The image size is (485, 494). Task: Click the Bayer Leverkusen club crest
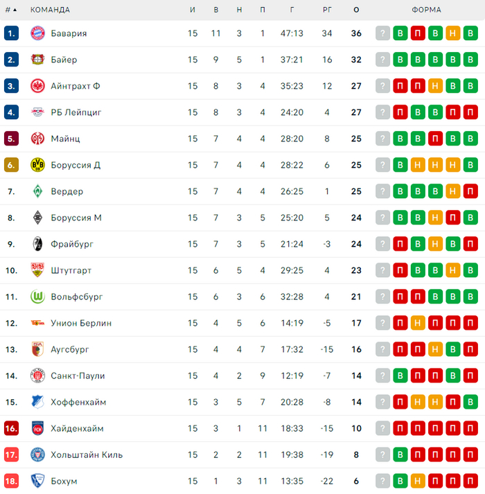[x=37, y=60]
